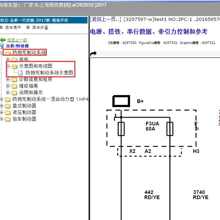Click the right fuse symbol beside F3UA
Screen dimensions: 220x220
pyautogui.click(x=170, y=129)
